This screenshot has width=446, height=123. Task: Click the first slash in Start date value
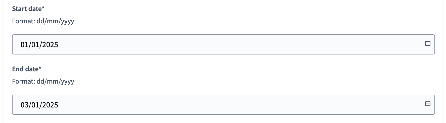click(x=30, y=45)
